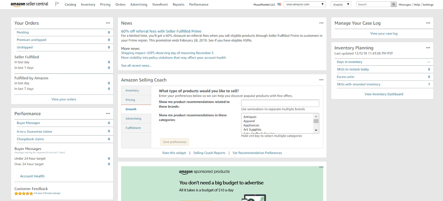Image resolution: width=443 pixels, height=201 pixels.
Task: Open USPS day of mourning shipping news
Action: click(167, 53)
